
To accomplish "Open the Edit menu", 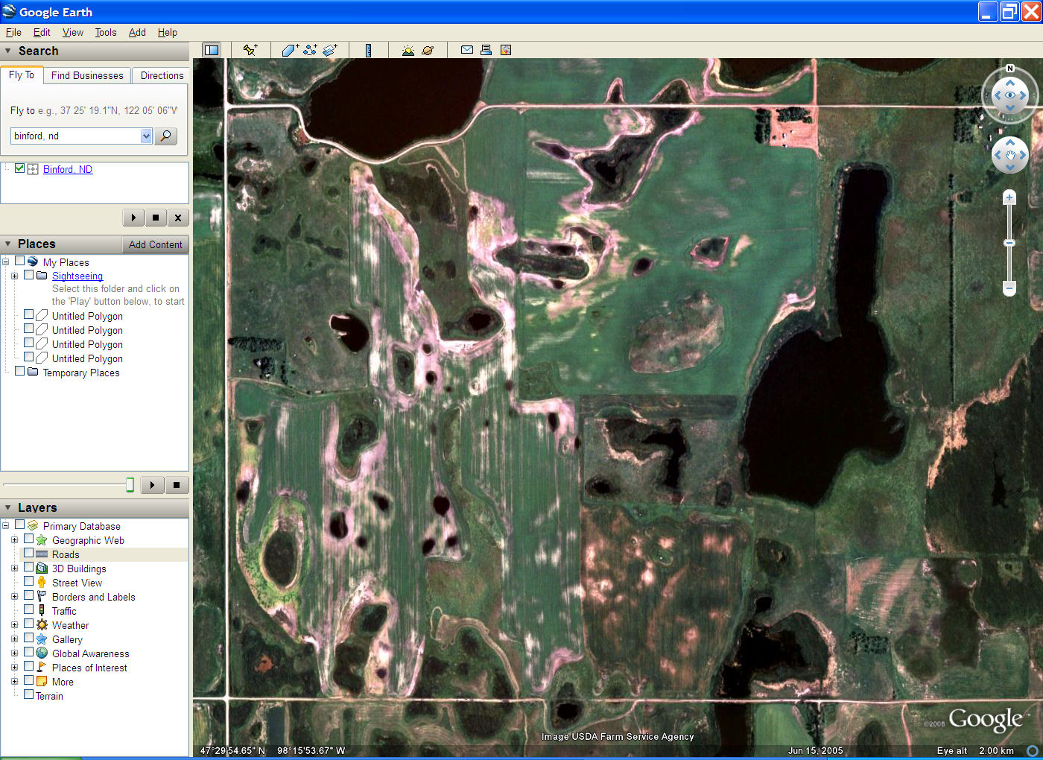I will (x=42, y=32).
